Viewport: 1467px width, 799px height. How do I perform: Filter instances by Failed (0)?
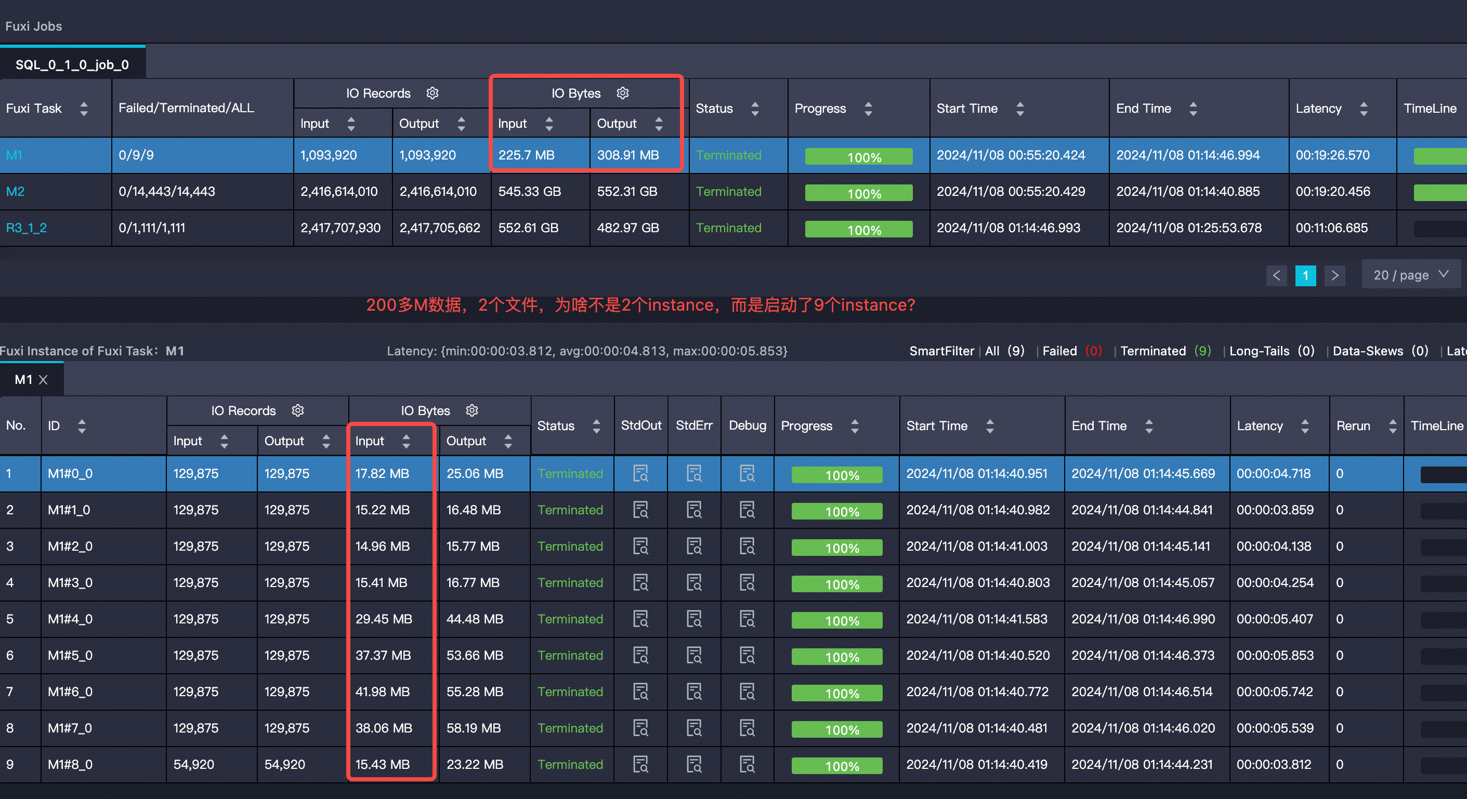pos(1072,351)
